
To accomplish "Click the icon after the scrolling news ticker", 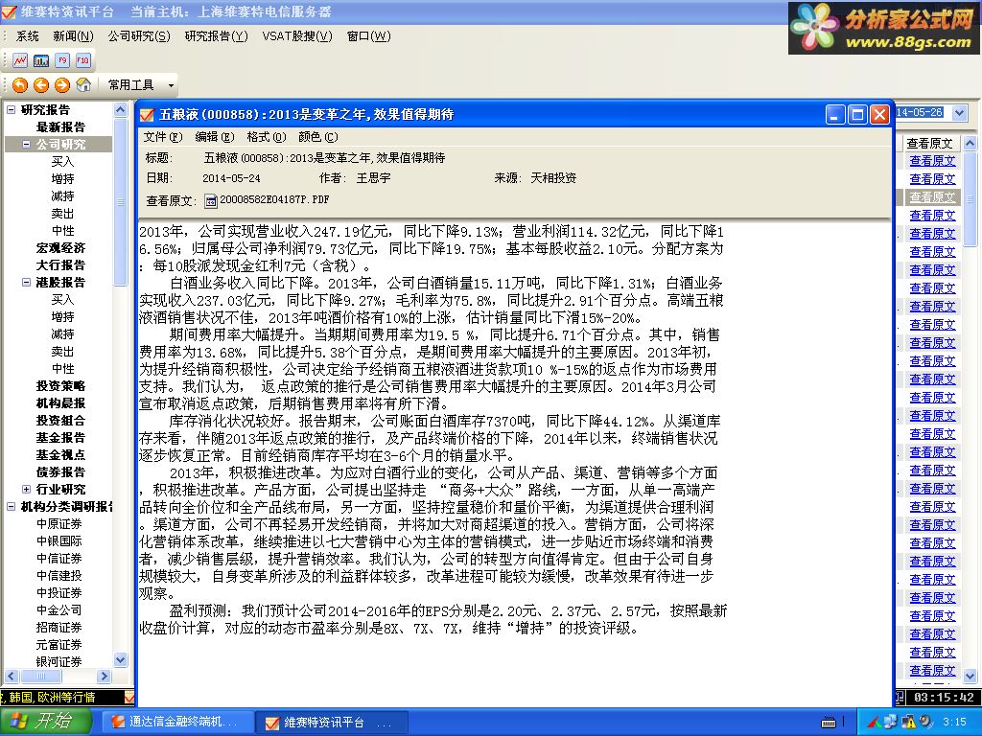I will pyautogui.click(x=129, y=697).
